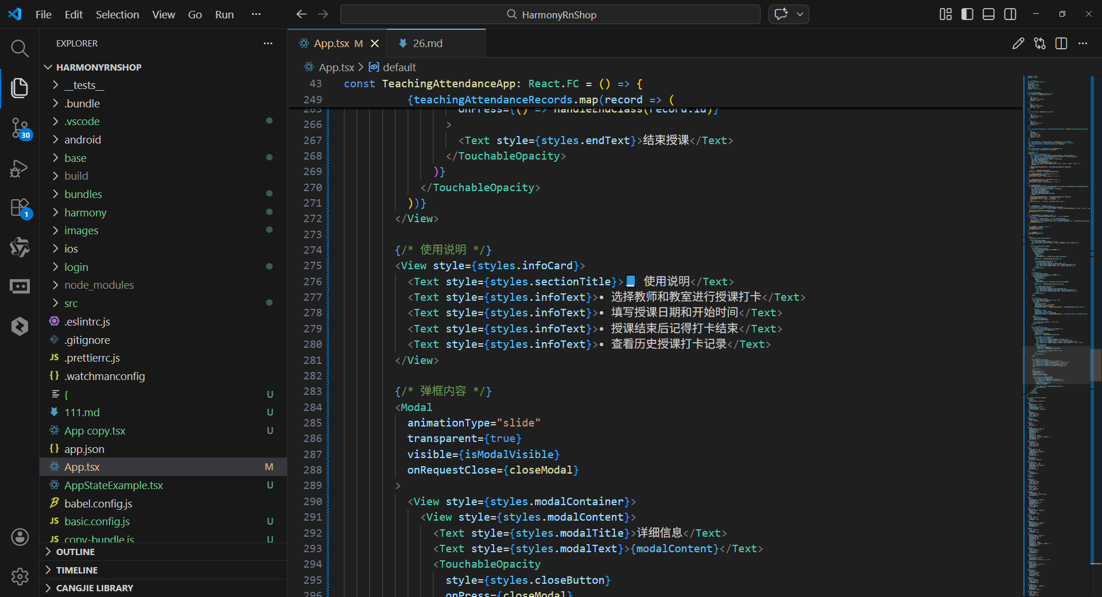Image resolution: width=1102 pixels, height=597 pixels.
Task: Expand the OUTLINE section
Action: coord(163,552)
